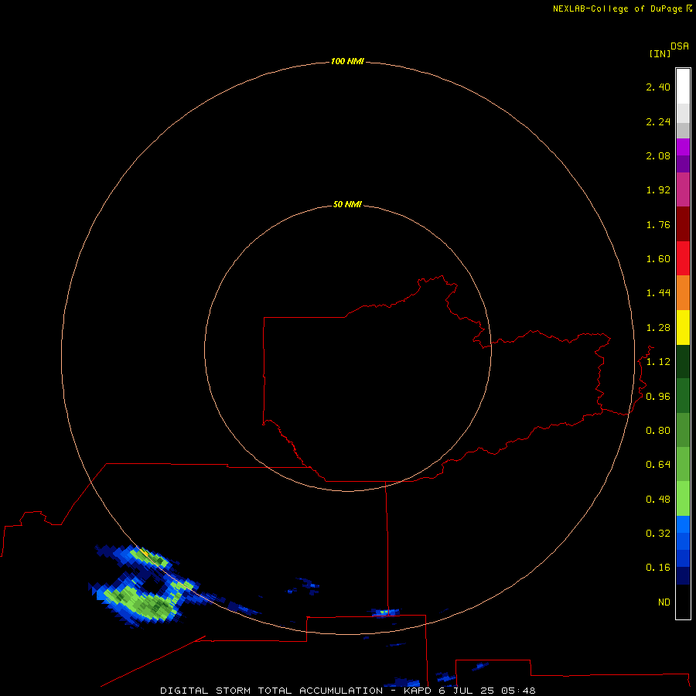The height and width of the screenshot is (696, 696).
Task: Click the bright red legend swatch
Action: point(683,258)
